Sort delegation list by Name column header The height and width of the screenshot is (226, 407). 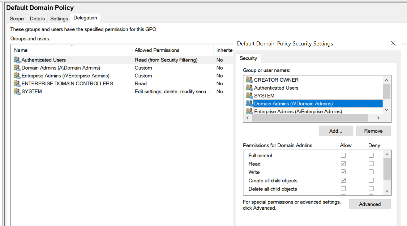71,50
